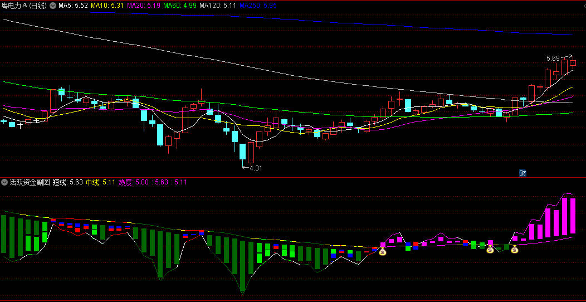Image resolution: width=586 pixels, height=302 pixels.
Task: Click the green MA60: 4.99 label
Action: (x=180, y=6)
